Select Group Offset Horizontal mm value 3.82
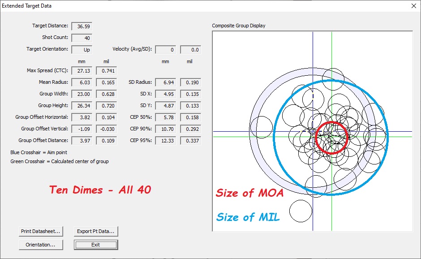Image resolution: width=421 pixels, height=259 pixels. 82,117
